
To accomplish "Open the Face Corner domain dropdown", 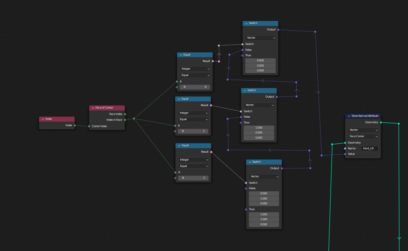I will (363, 136).
